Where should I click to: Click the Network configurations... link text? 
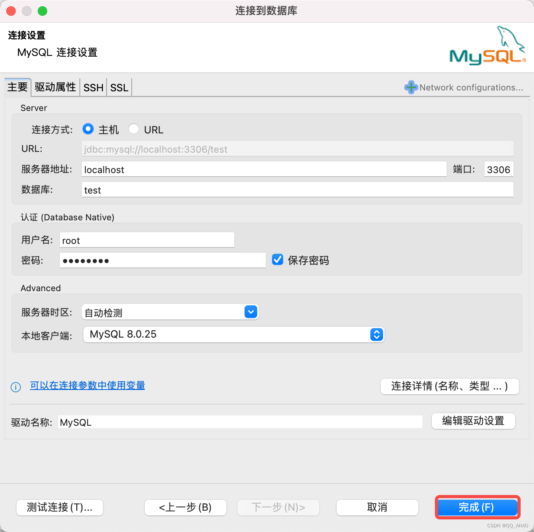pos(471,87)
